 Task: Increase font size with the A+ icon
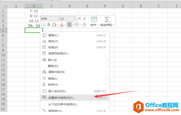point(79,19)
